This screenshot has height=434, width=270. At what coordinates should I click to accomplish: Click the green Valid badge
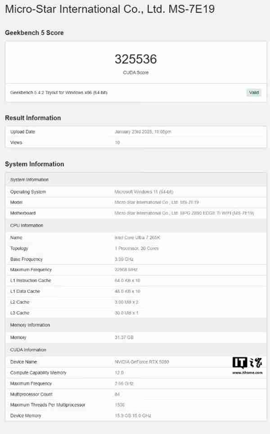coord(254,92)
